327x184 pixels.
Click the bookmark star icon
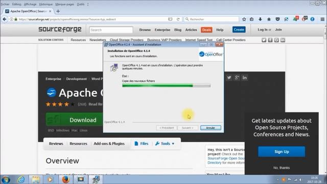coord(244,19)
